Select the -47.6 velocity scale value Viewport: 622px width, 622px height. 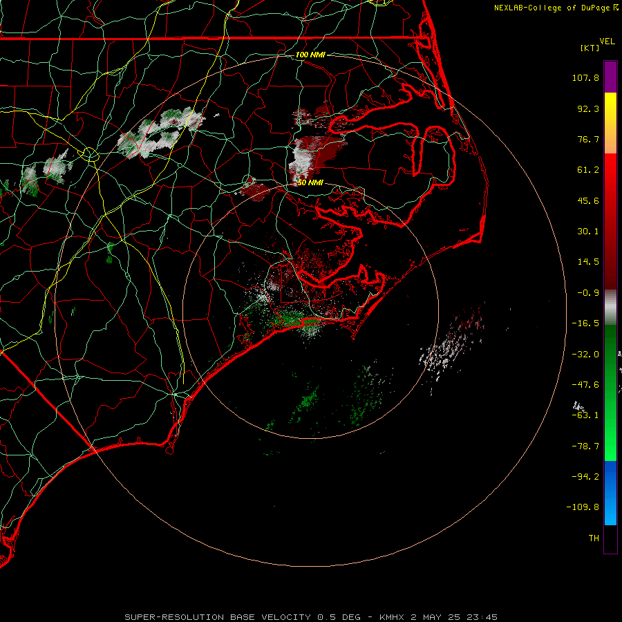tap(585, 385)
